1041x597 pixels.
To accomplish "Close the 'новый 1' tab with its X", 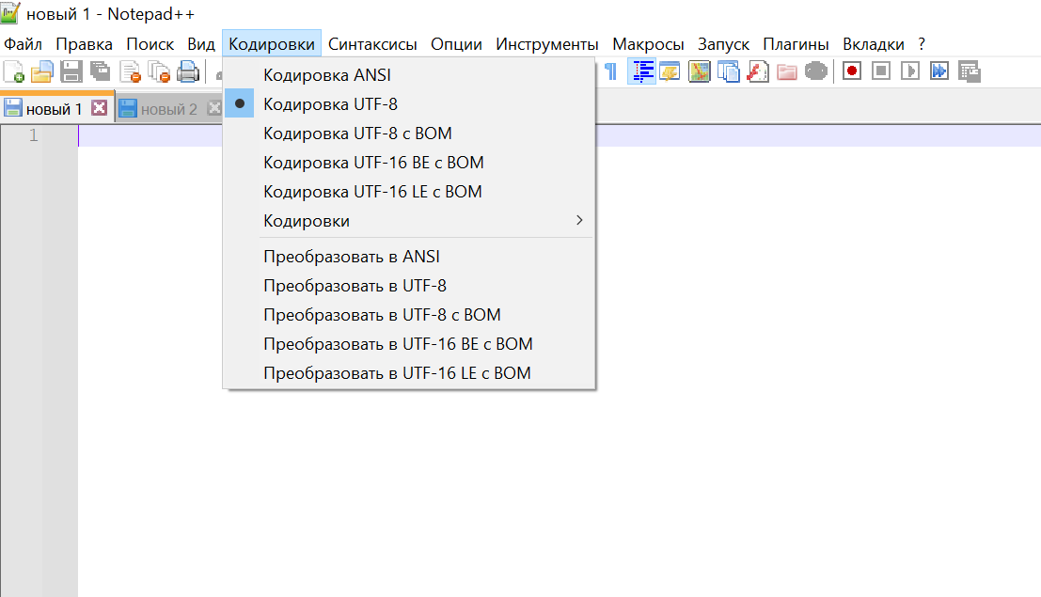I will click(x=99, y=107).
